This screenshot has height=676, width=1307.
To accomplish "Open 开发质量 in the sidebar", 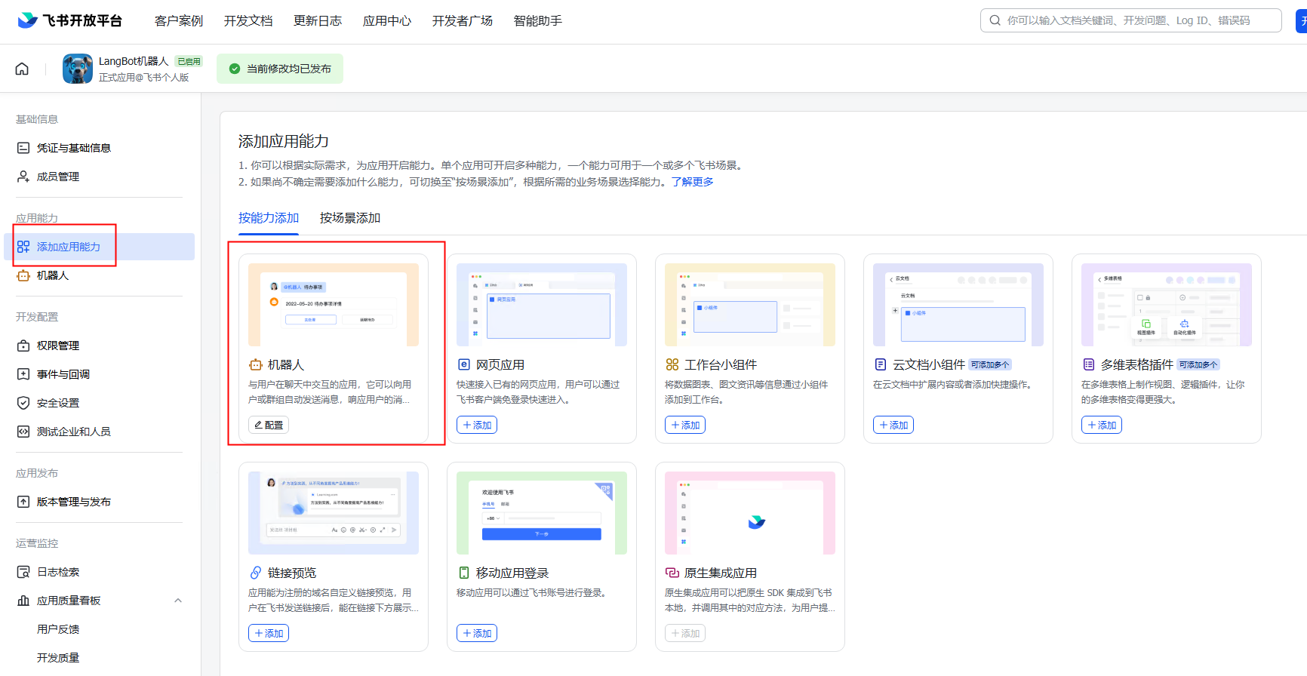I will point(58,658).
